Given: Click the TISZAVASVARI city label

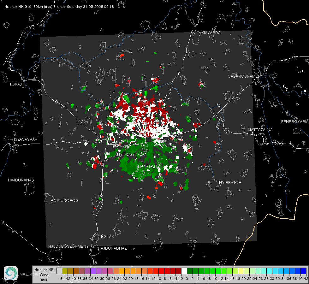Looking at the screenshot, I should (x=25, y=139).
